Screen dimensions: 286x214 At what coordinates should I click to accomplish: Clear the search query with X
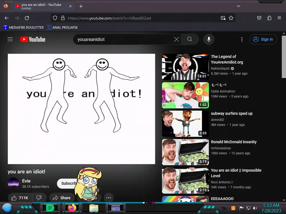177,39
